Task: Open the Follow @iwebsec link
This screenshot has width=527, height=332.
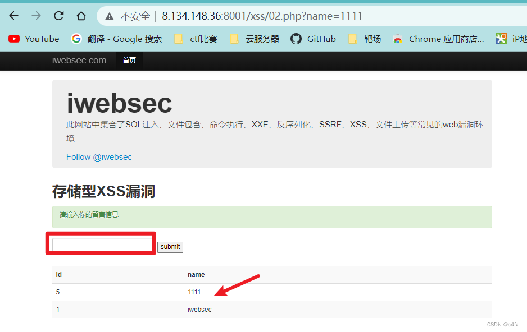Action: point(99,157)
